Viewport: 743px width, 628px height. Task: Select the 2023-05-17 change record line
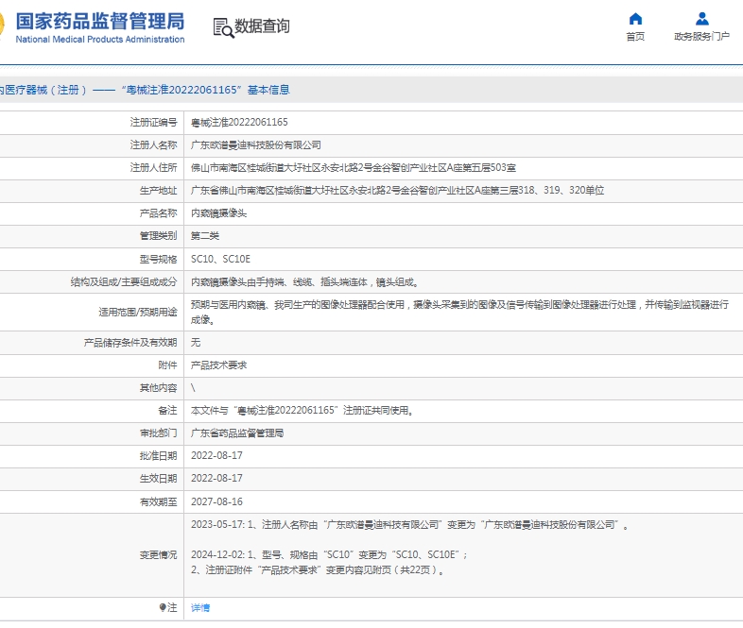tap(410, 524)
